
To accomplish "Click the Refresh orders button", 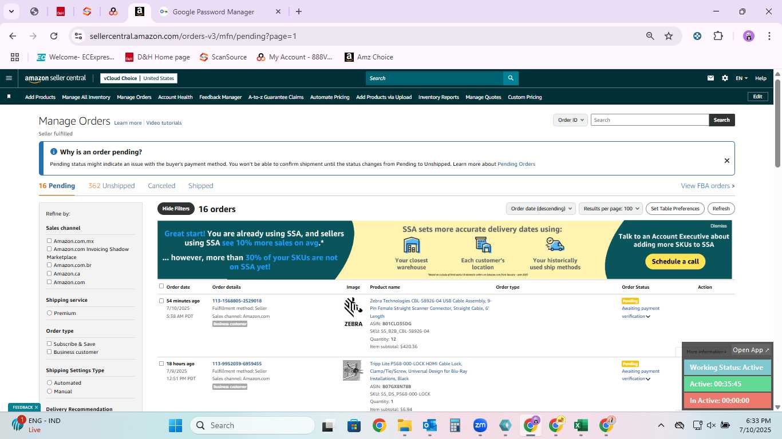I will tap(721, 209).
